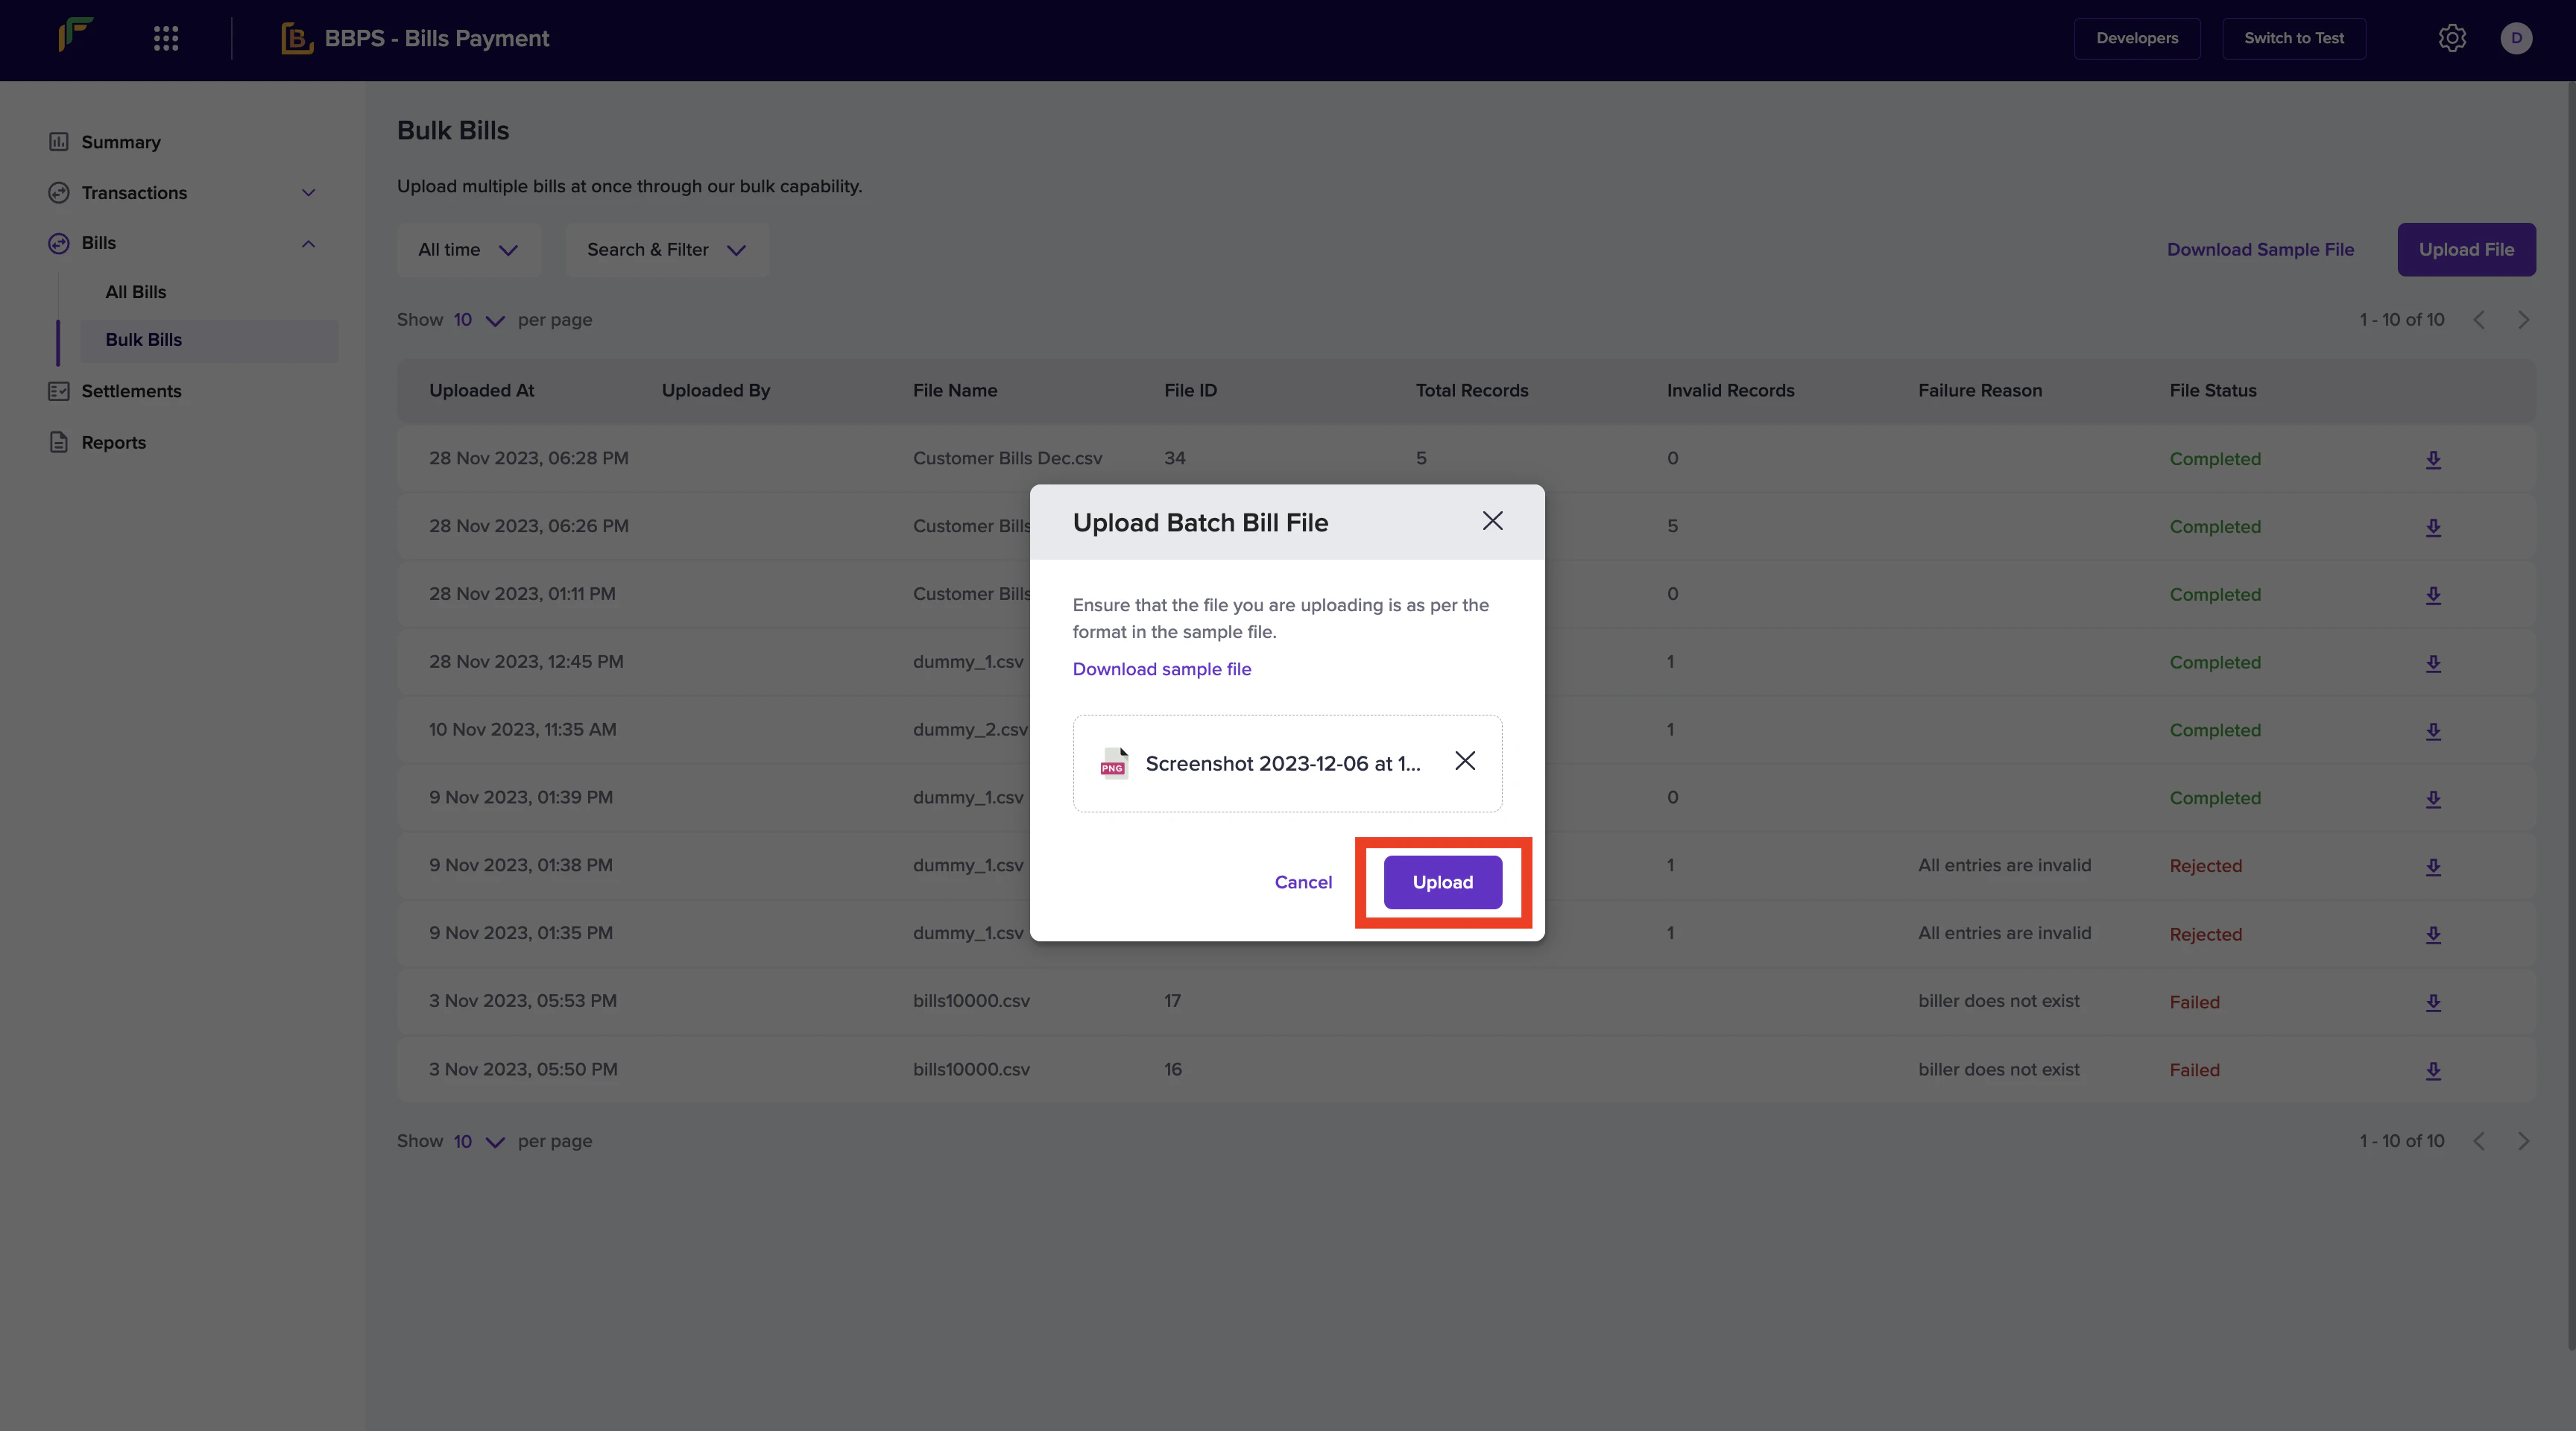Open All Bills in sidebar
The height and width of the screenshot is (1431, 2576).
[x=136, y=292]
